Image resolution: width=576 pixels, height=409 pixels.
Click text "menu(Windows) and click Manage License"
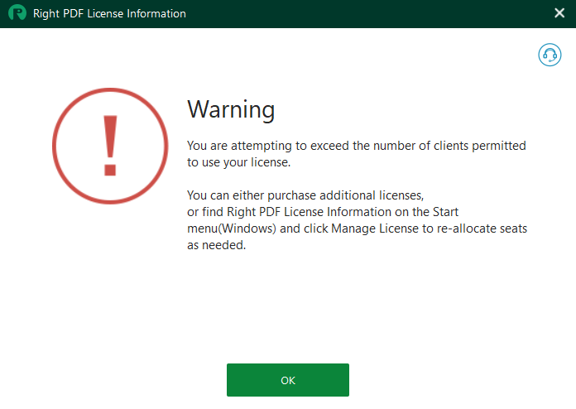pos(303,229)
